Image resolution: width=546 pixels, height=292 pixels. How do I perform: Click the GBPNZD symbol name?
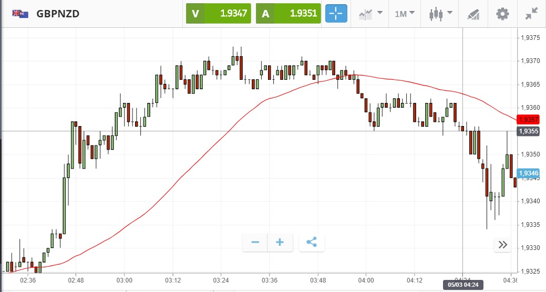(58, 14)
